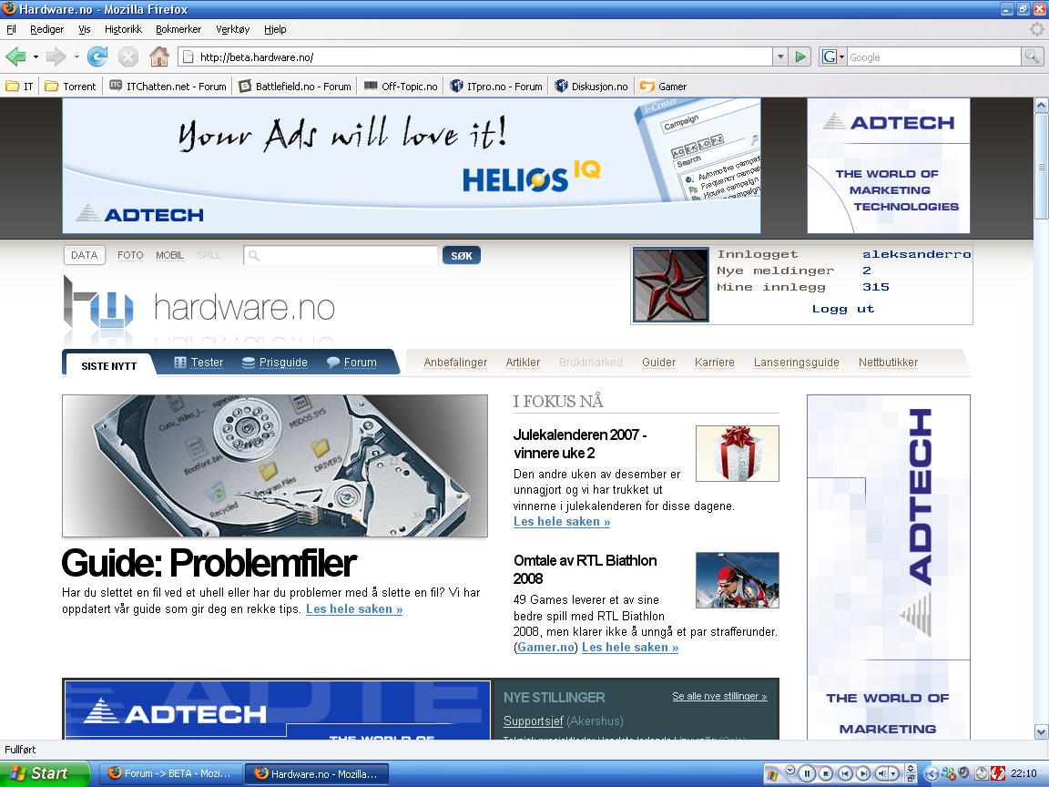Open the Back history dropdown arrow
The image size is (1049, 787).
[36, 56]
